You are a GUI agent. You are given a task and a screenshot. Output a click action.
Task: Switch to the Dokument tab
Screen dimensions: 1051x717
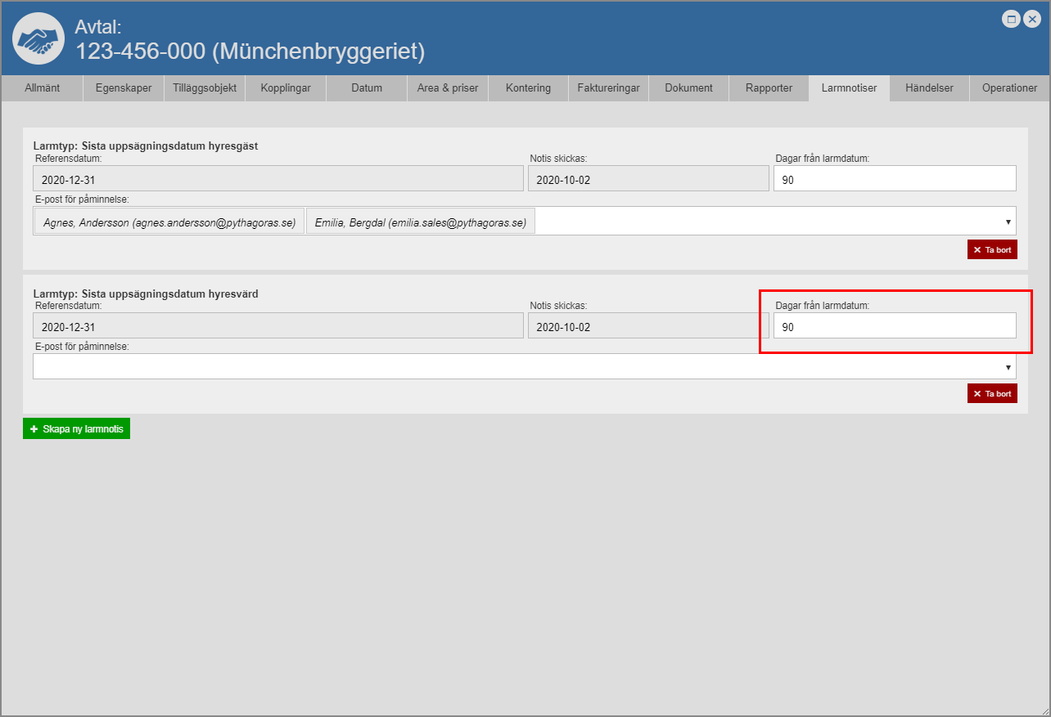(x=688, y=88)
